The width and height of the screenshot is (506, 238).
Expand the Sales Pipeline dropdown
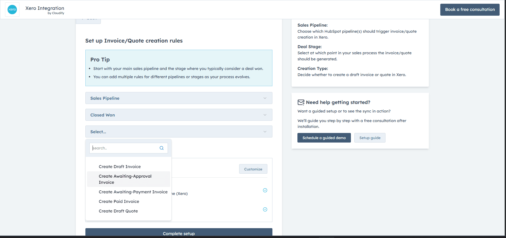179,98
